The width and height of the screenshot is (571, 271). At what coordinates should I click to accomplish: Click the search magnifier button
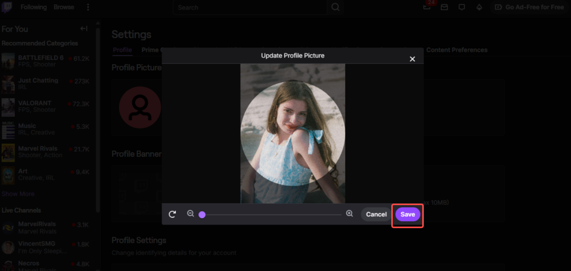(335, 7)
